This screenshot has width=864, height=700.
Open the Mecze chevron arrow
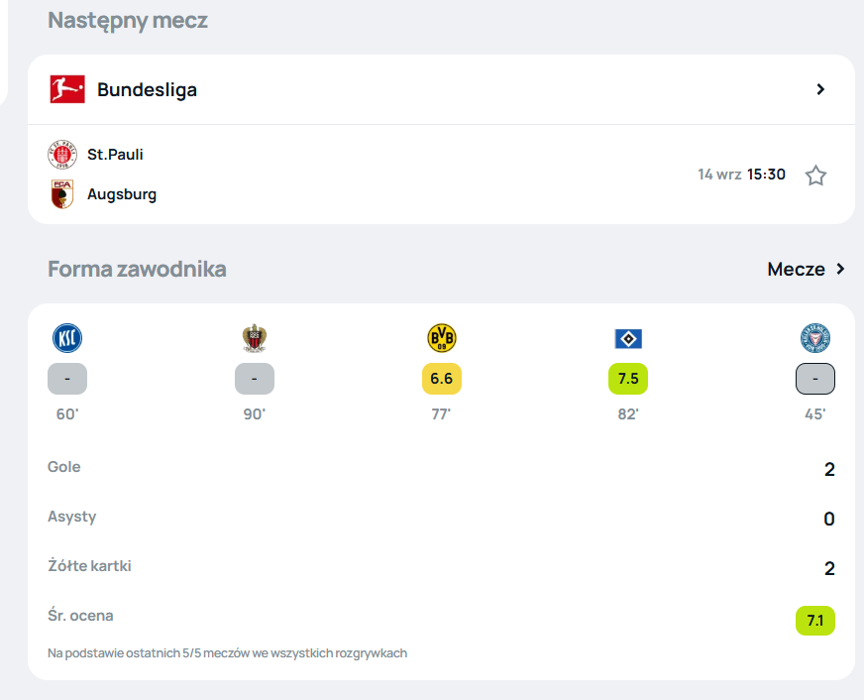(840, 269)
